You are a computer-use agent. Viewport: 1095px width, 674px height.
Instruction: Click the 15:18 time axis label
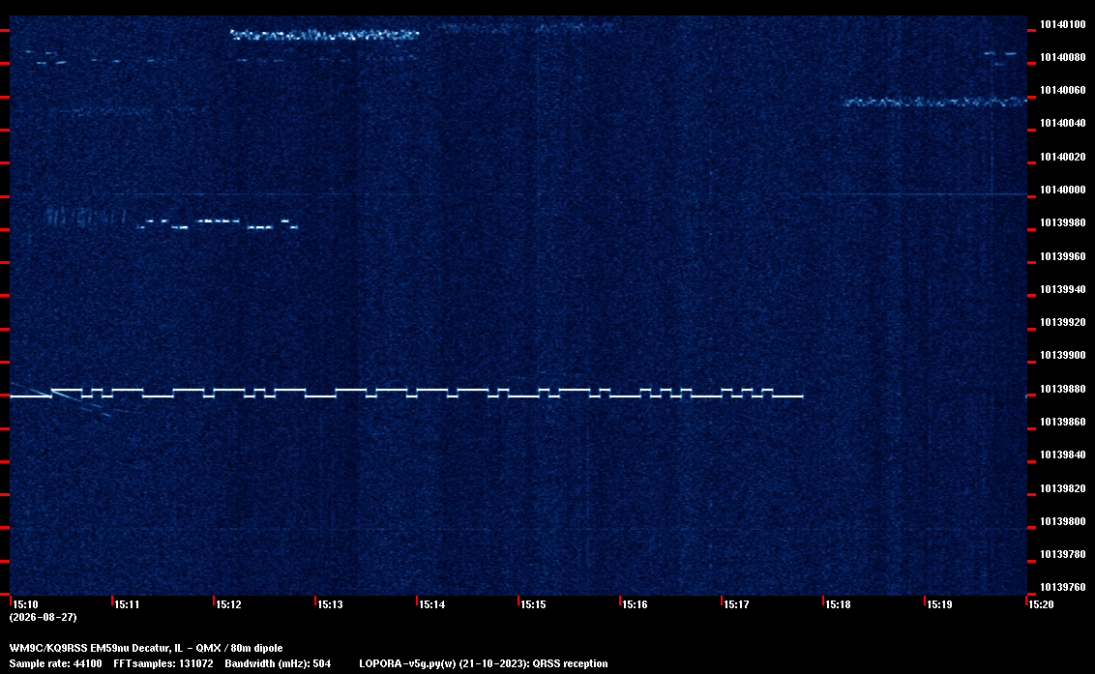coord(838,604)
